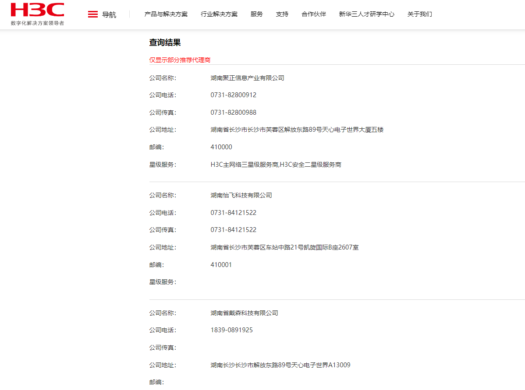Click the H3C logo
Viewport: 525px width, 390px height.
37,10
